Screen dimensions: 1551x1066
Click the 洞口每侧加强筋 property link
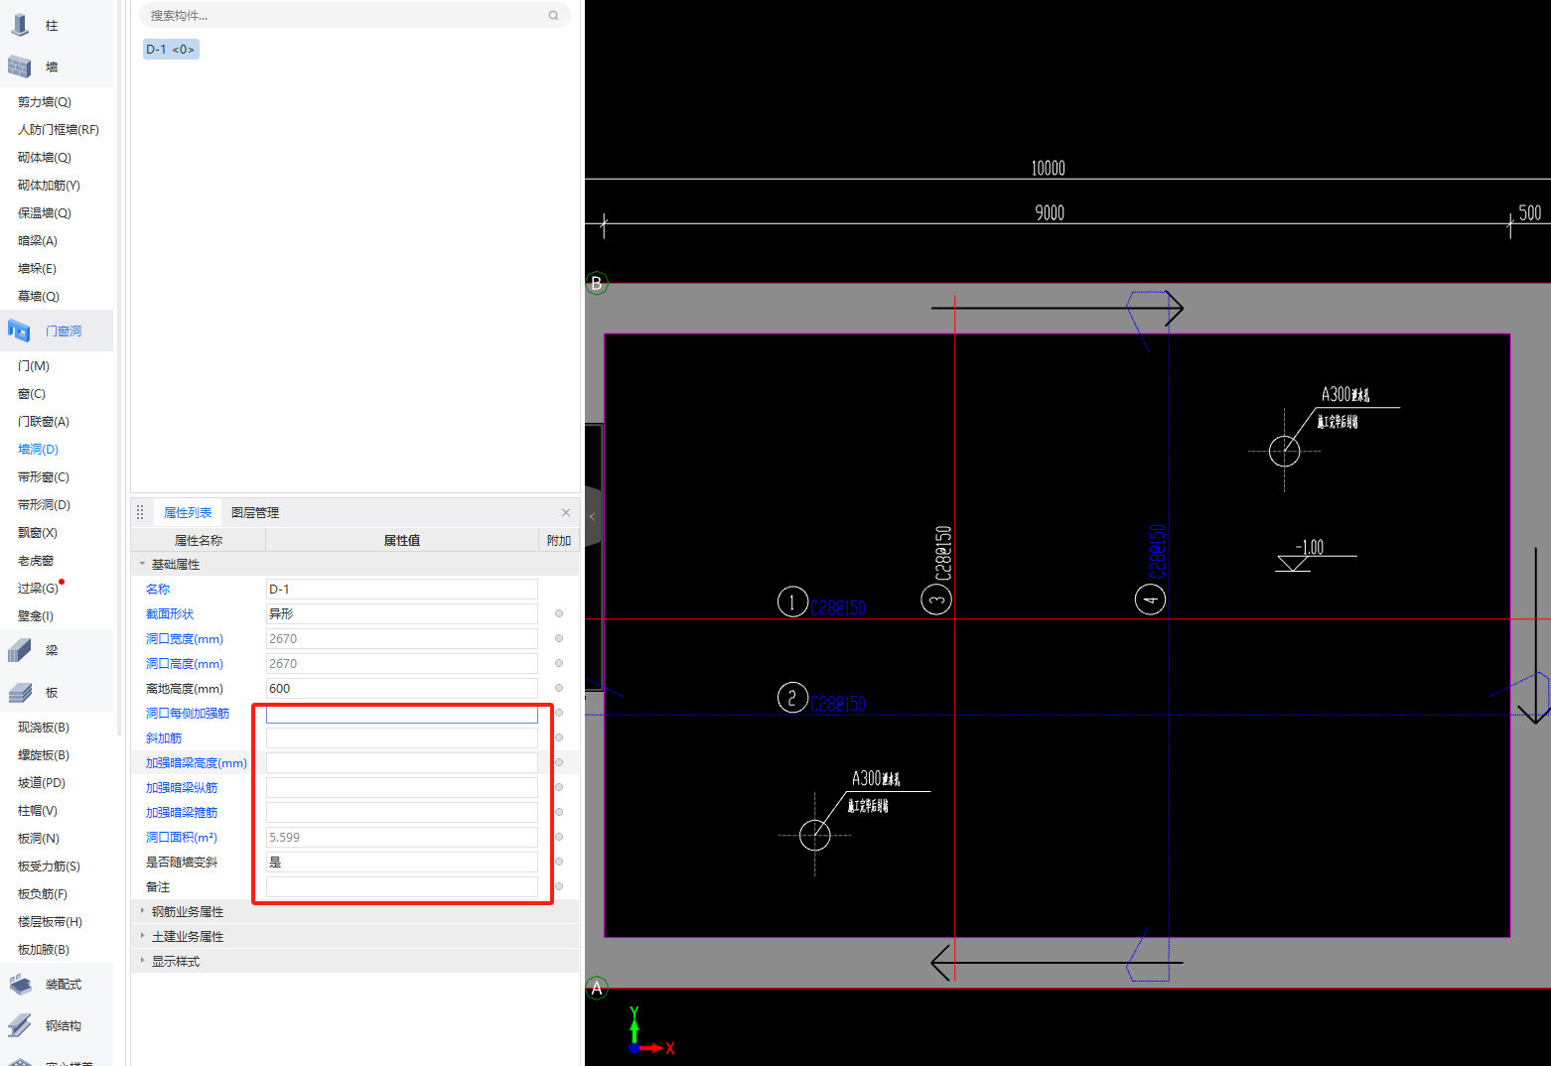188,713
